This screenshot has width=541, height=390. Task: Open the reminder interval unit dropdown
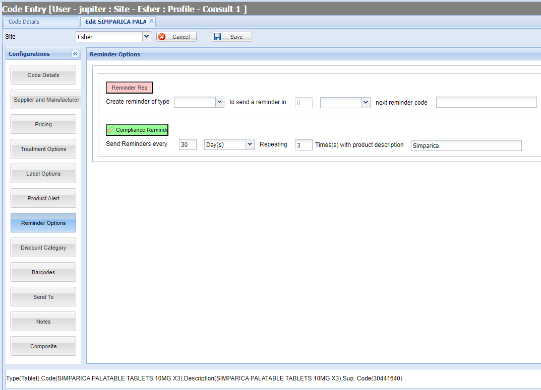pos(366,103)
